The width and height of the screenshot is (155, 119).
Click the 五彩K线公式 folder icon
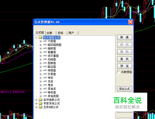click(x=41, y=107)
